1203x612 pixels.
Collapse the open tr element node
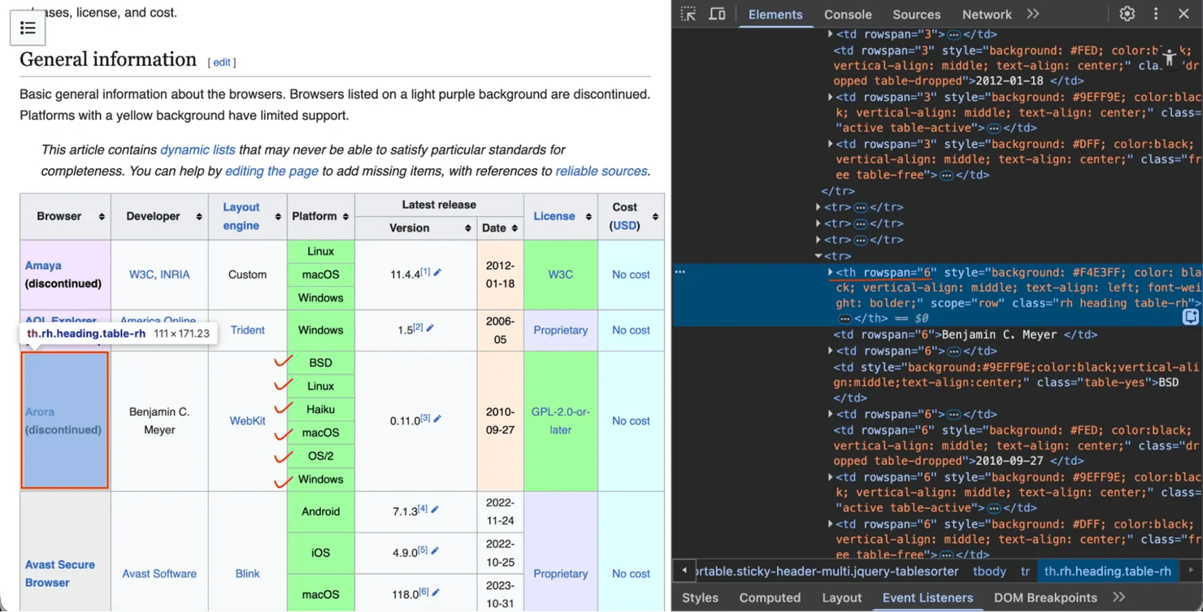[x=819, y=256]
